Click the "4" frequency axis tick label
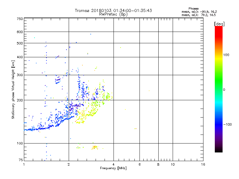Image resolution: width=239 pixels, height=179 pixels. (x=114, y=164)
